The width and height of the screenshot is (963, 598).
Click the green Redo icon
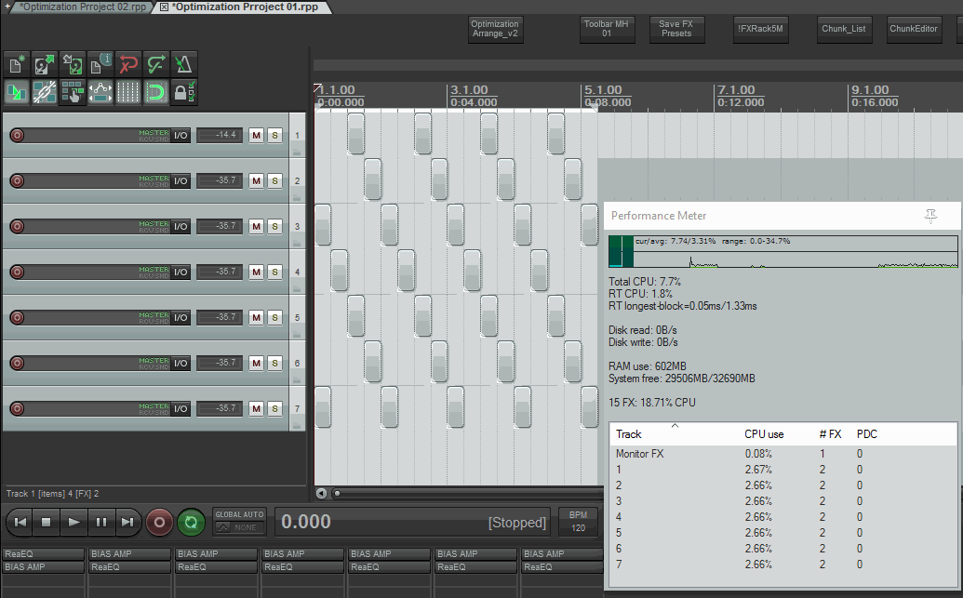156,64
